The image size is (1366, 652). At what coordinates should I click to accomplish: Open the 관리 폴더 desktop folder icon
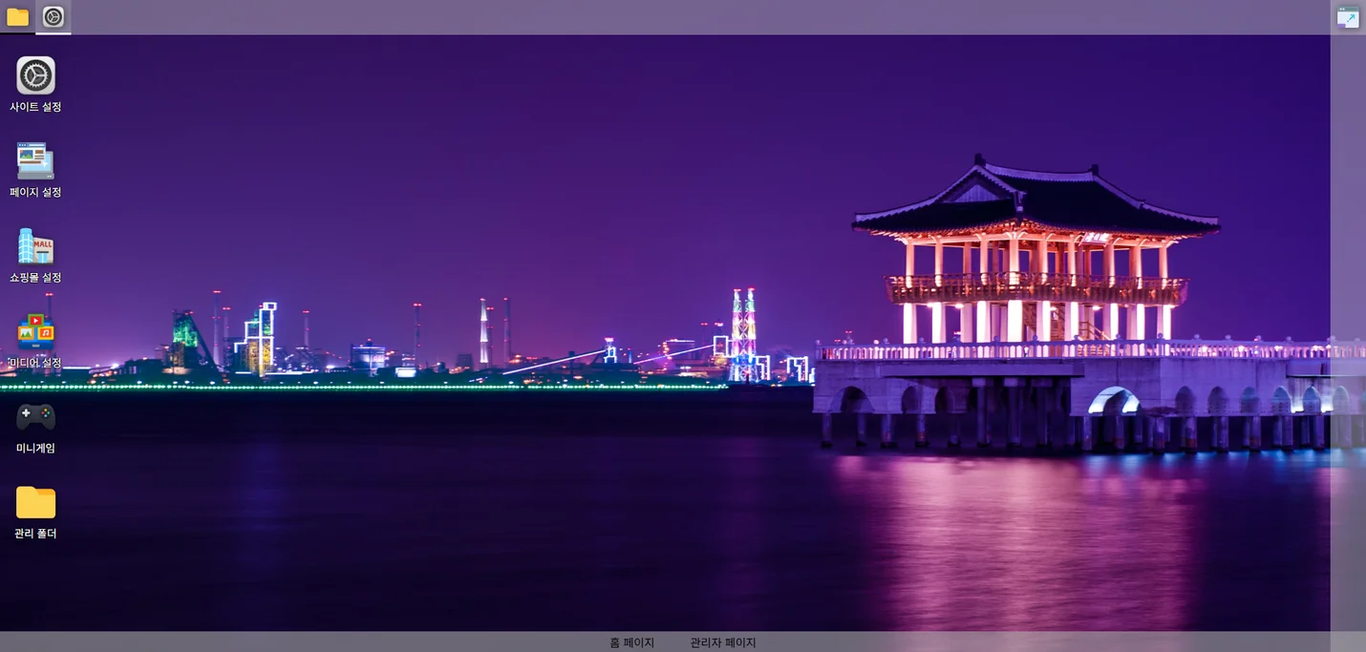point(35,502)
